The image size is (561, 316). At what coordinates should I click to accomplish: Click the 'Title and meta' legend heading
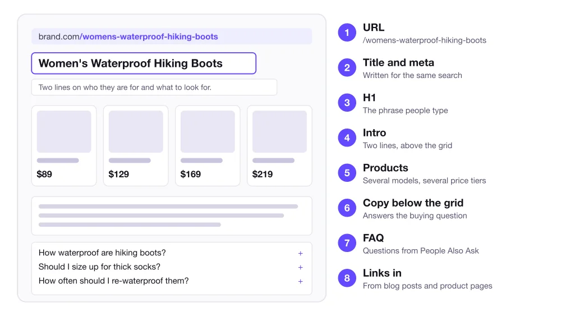398,63
